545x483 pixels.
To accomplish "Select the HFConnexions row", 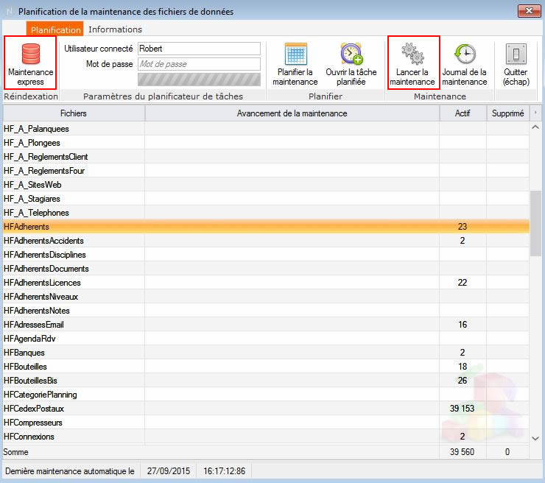I will 266,437.
